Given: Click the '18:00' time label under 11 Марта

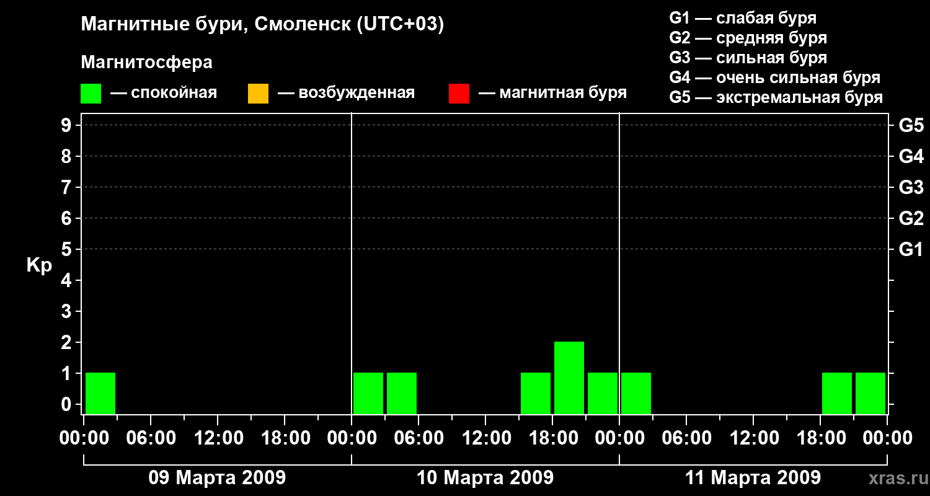Looking at the screenshot, I should pyautogui.click(x=820, y=438).
